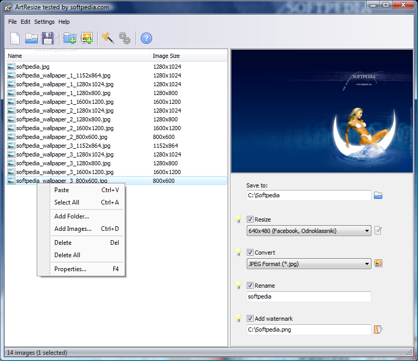Open help with the blue question mark icon
Screen dimensions: 418x361
[x=146, y=38]
